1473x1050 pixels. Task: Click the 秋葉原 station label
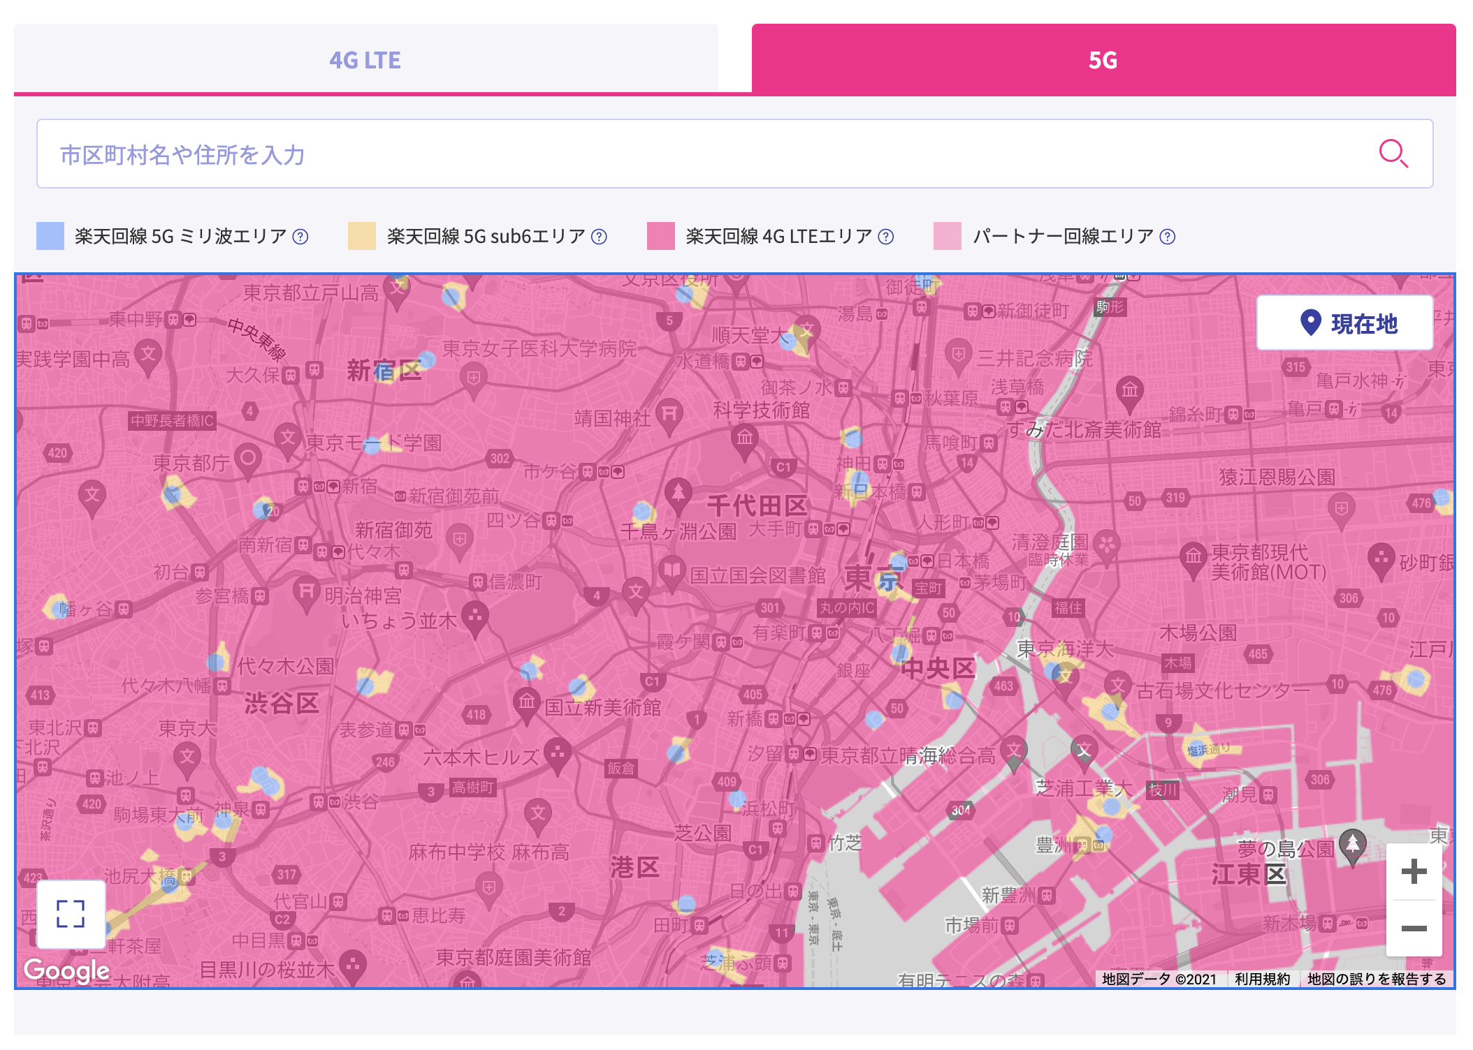(x=951, y=398)
